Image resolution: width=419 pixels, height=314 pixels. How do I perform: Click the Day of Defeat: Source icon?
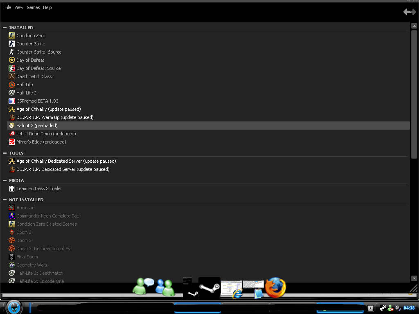point(12,68)
